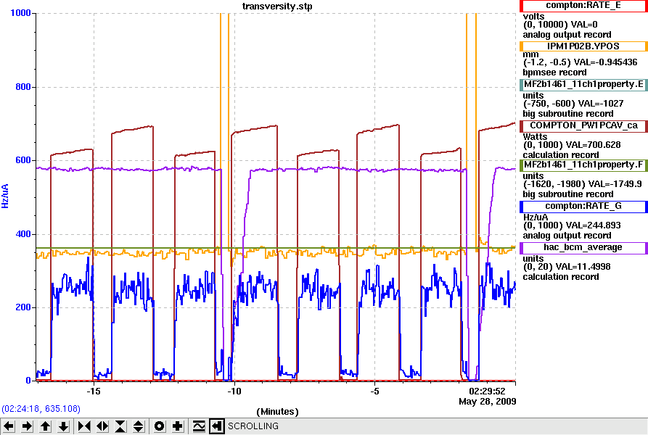This screenshot has width=648, height=435.
Task: Click the SCROLLING status label
Action: point(253,426)
